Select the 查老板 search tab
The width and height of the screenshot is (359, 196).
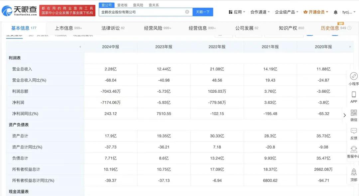[x=122, y=5]
